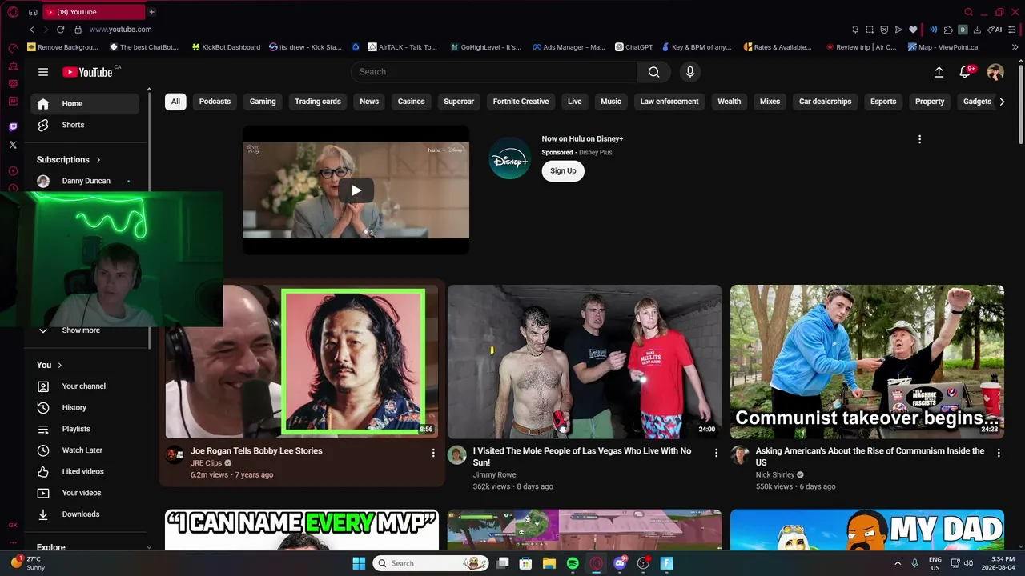This screenshot has height=576, width=1025.
Task: Open the Create upload icon
Action: coord(939,72)
